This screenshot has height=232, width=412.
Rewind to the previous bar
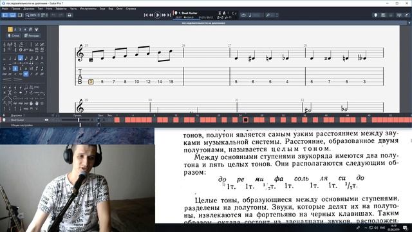151,15
